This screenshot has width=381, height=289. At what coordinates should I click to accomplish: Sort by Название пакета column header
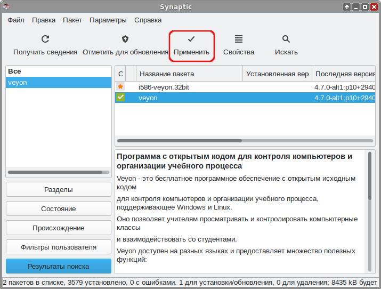[x=190, y=74]
